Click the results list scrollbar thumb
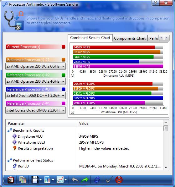This screenshot has width=175, height=187. coord(166,128)
